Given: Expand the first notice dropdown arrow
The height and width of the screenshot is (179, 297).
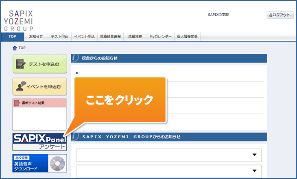Looking at the screenshot, I should coord(255,155).
